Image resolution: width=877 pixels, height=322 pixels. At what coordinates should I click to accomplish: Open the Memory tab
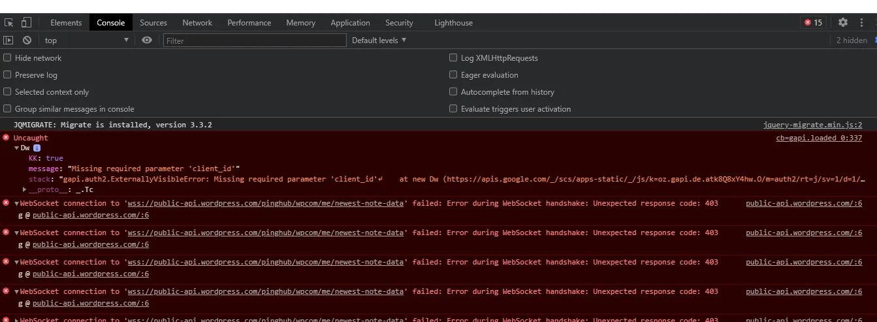coord(300,22)
